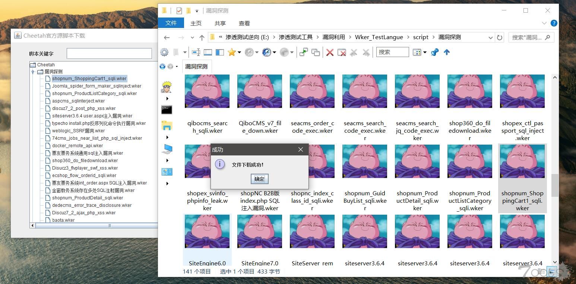Close the 成功 dialog with X
This screenshot has height=284, width=576.
[301, 149]
